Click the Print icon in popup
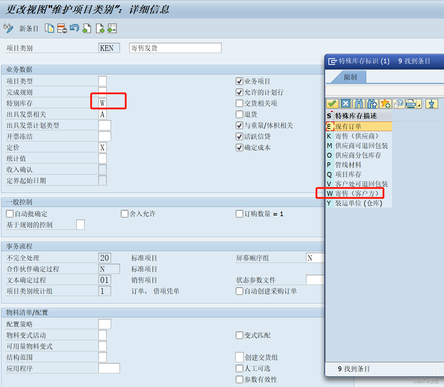This screenshot has height=387, width=444. [x=412, y=103]
